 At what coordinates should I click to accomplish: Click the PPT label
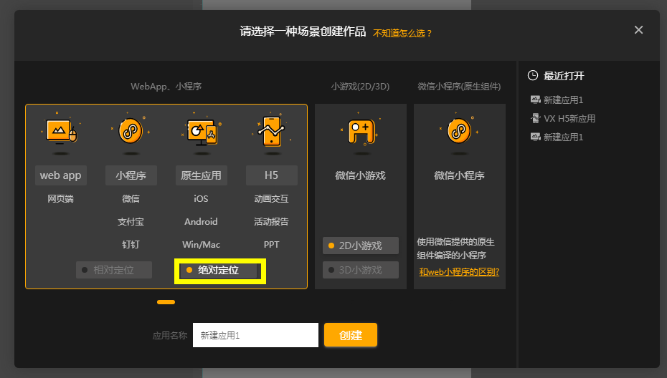pos(271,245)
